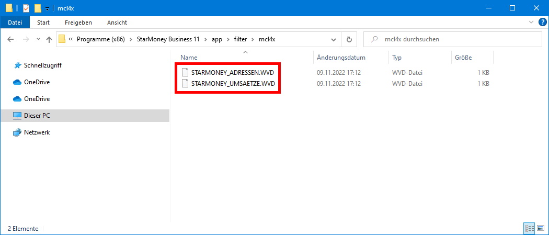Open Netzwerk in the navigation pane
549x235 pixels.
pyautogui.click(x=37, y=132)
